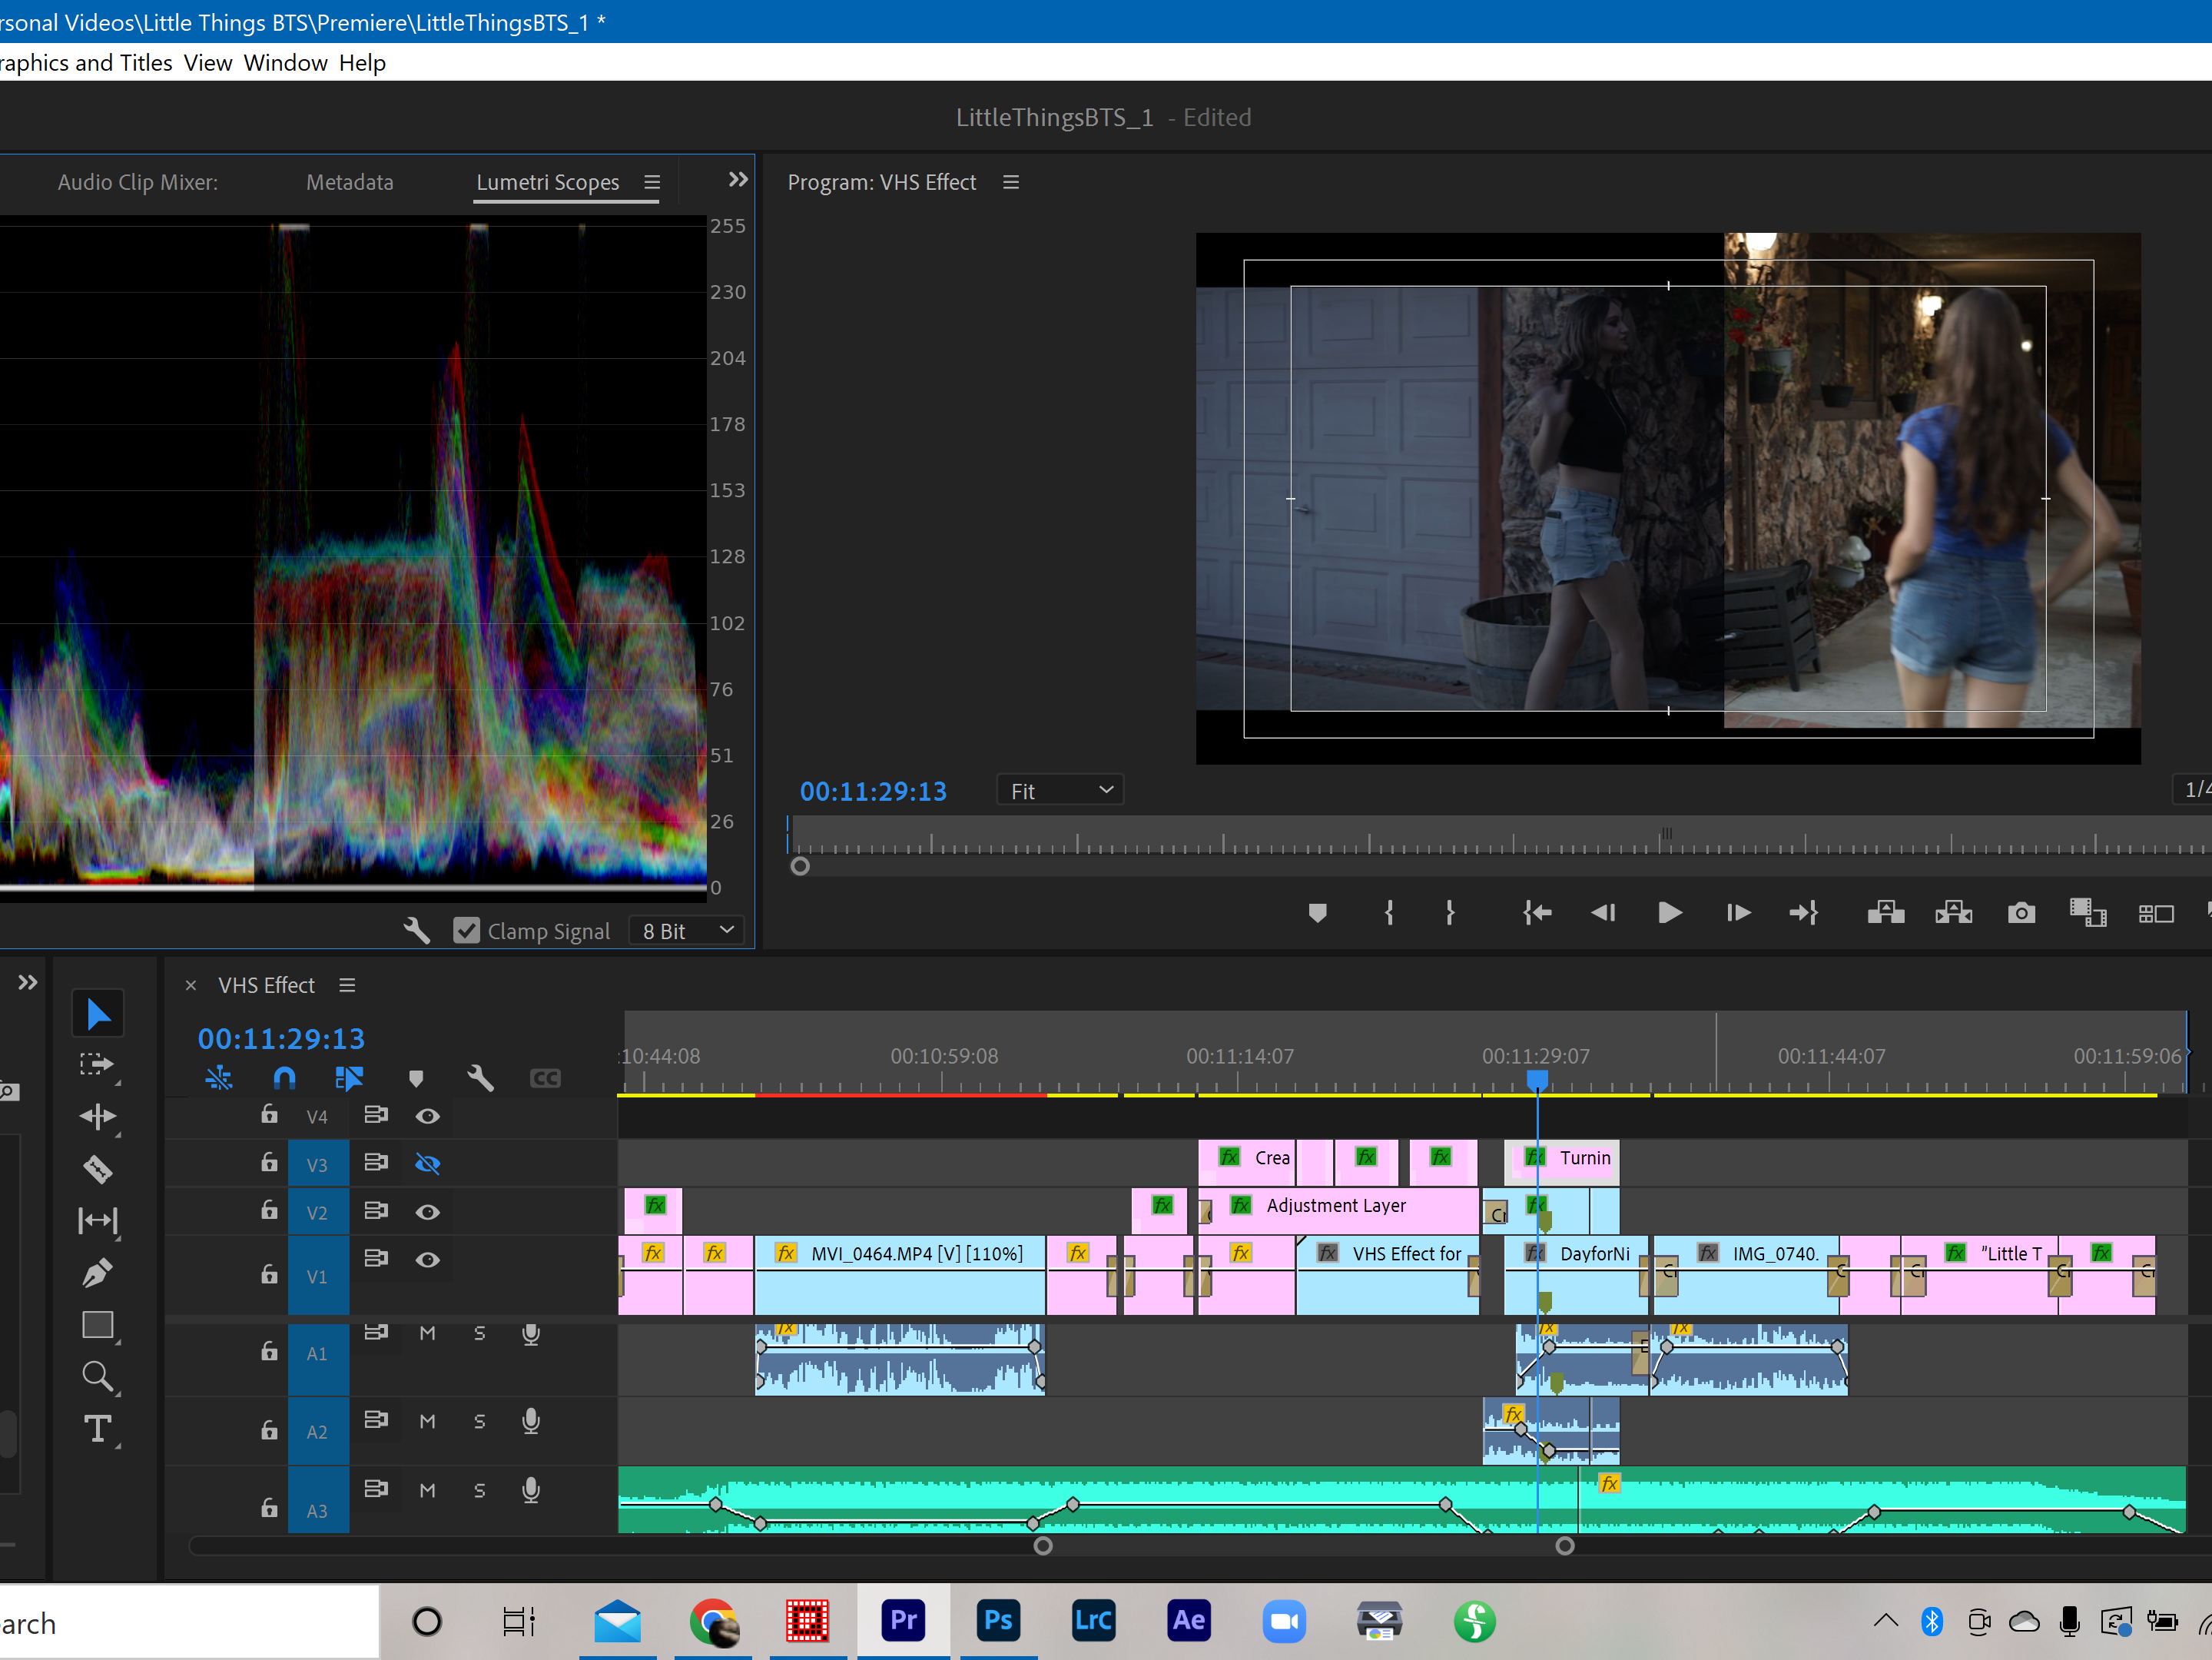The height and width of the screenshot is (1660, 2212).
Task: Open Lumetri Scopes wrench settings
Action: (x=417, y=931)
